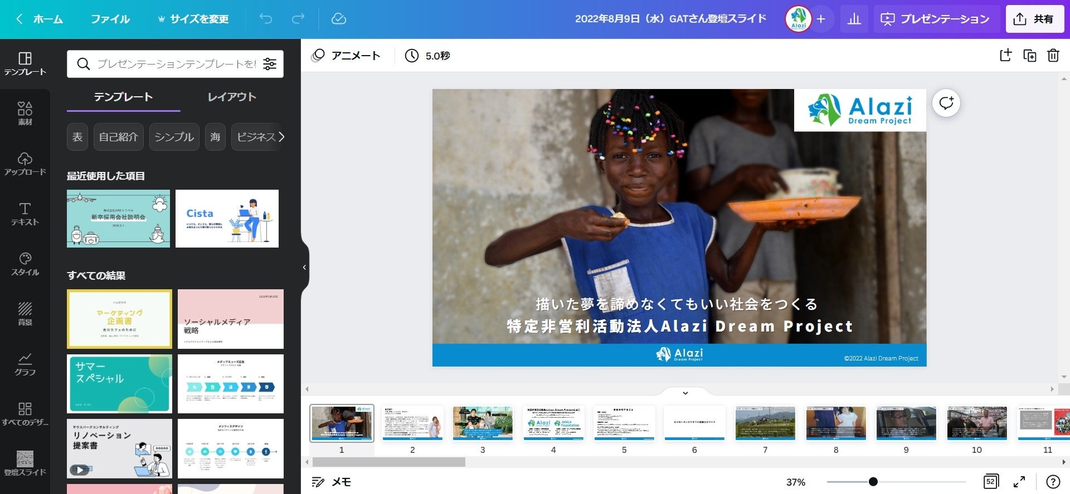The image size is (1070, 494).
Task: Open the テキスト text panel
Action: 25,214
